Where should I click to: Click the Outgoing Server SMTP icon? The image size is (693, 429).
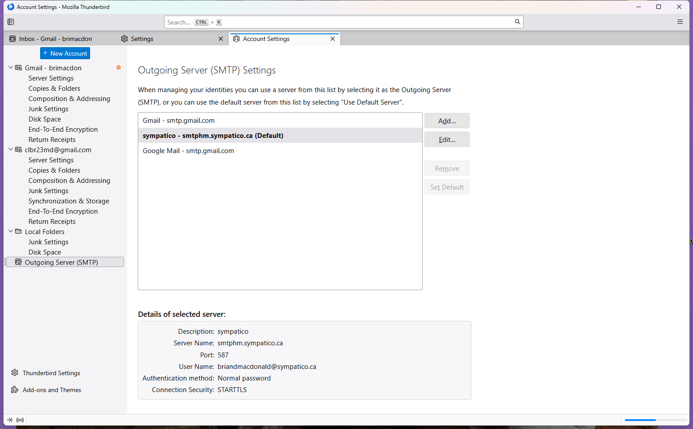tap(19, 262)
